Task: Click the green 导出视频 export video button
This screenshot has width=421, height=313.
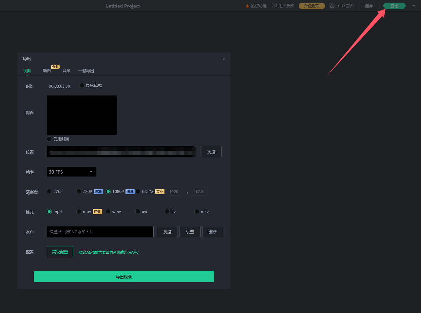Action: pyautogui.click(x=124, y=277)
